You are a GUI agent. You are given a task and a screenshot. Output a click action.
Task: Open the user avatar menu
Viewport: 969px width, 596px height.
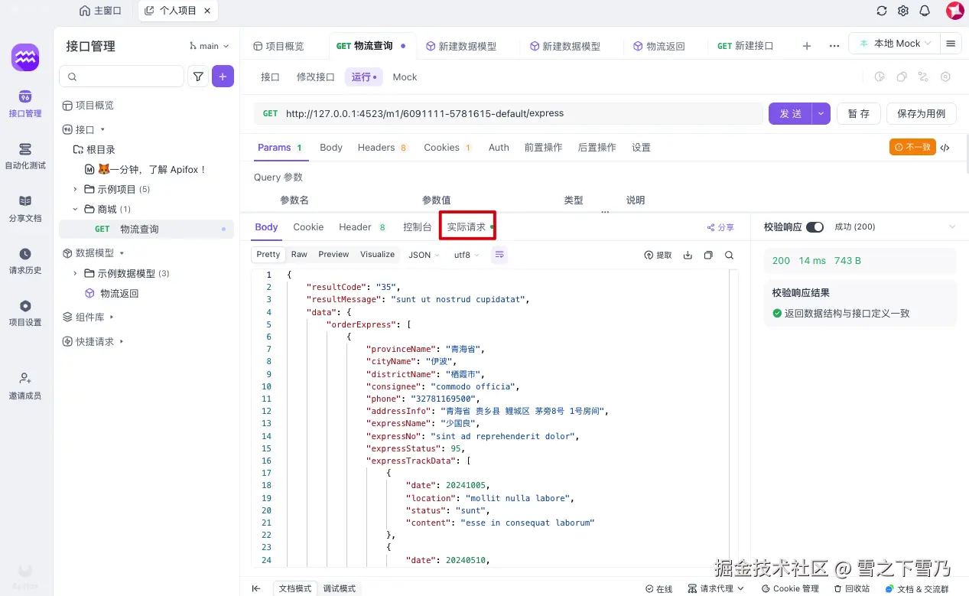point(954,11)
